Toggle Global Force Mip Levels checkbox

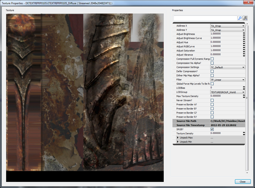coord(212,84)
